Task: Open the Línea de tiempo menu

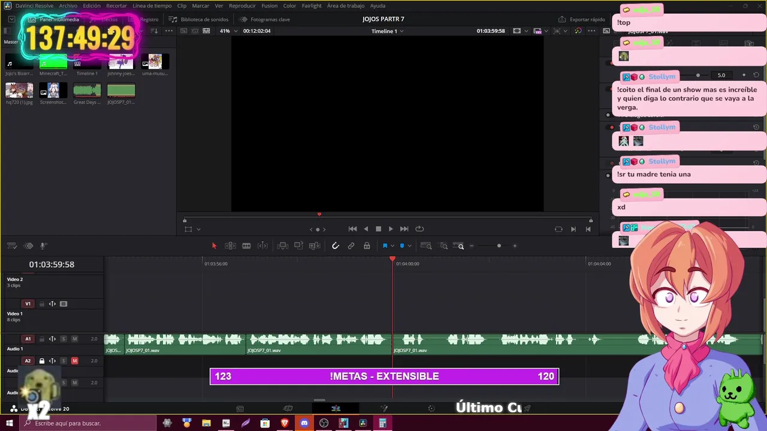Action: pyautogui.click(x=152, y=6)
